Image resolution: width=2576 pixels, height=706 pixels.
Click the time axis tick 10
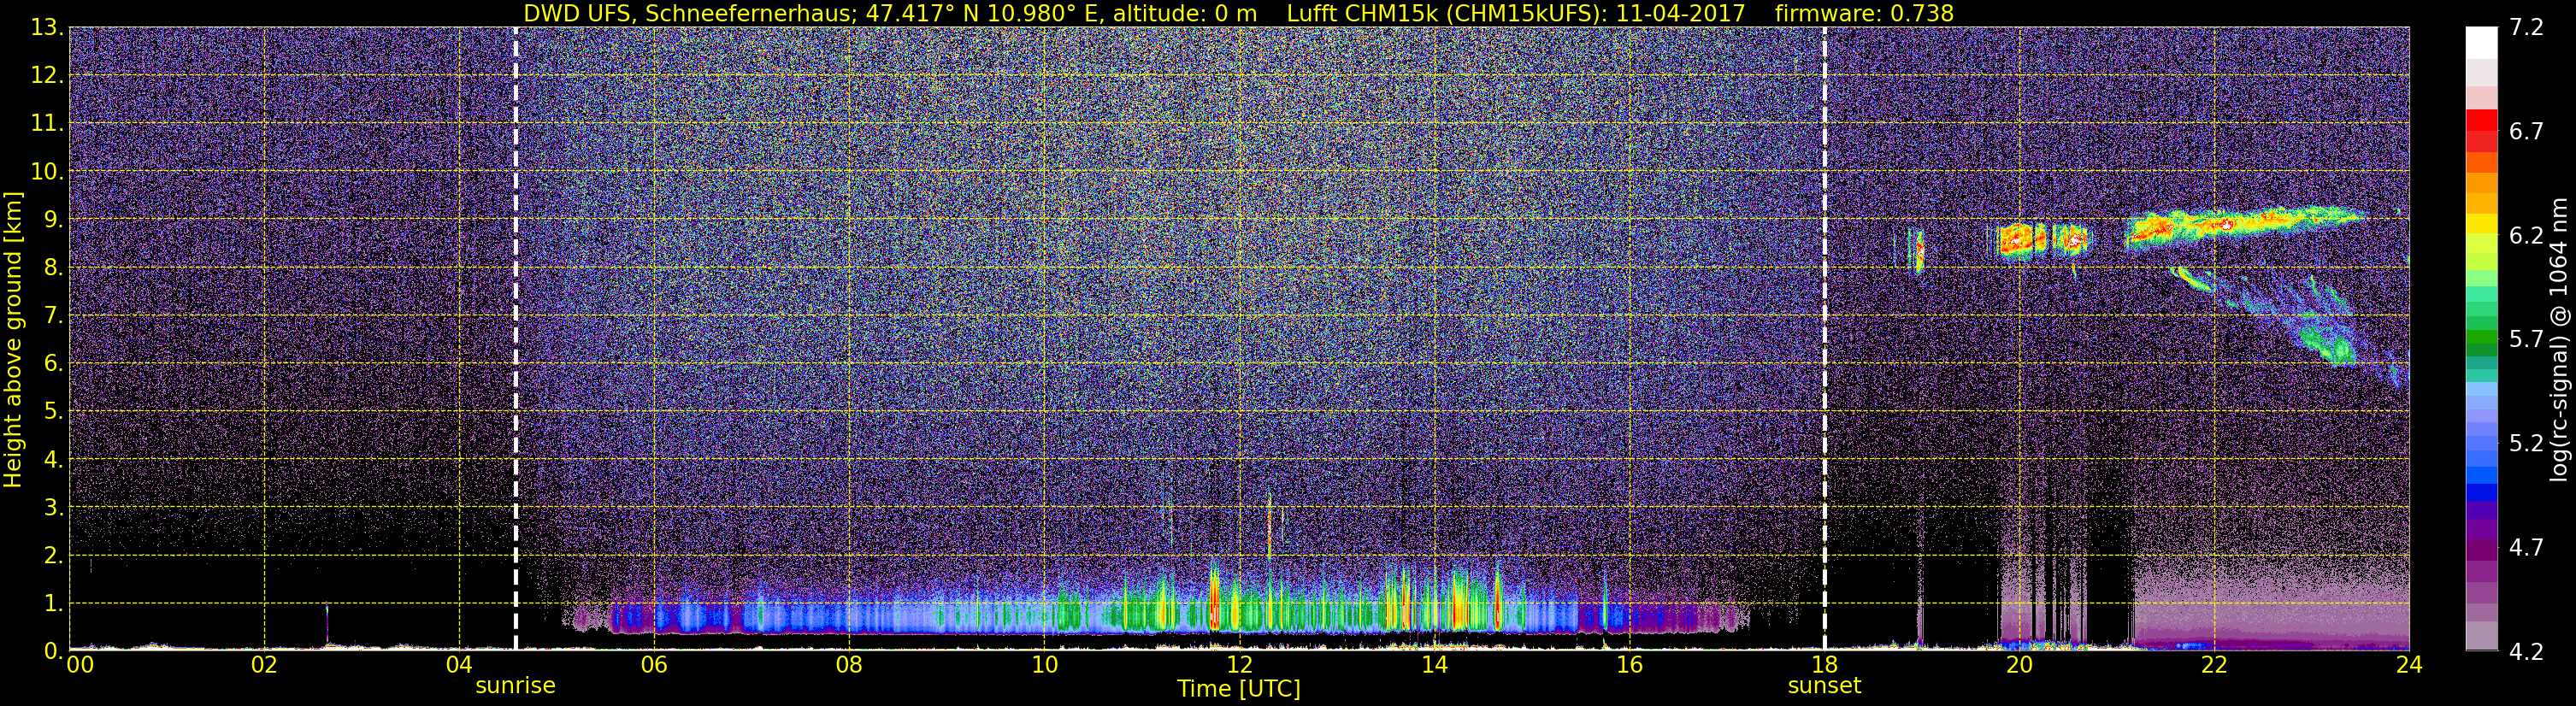tap(1044, 665)
